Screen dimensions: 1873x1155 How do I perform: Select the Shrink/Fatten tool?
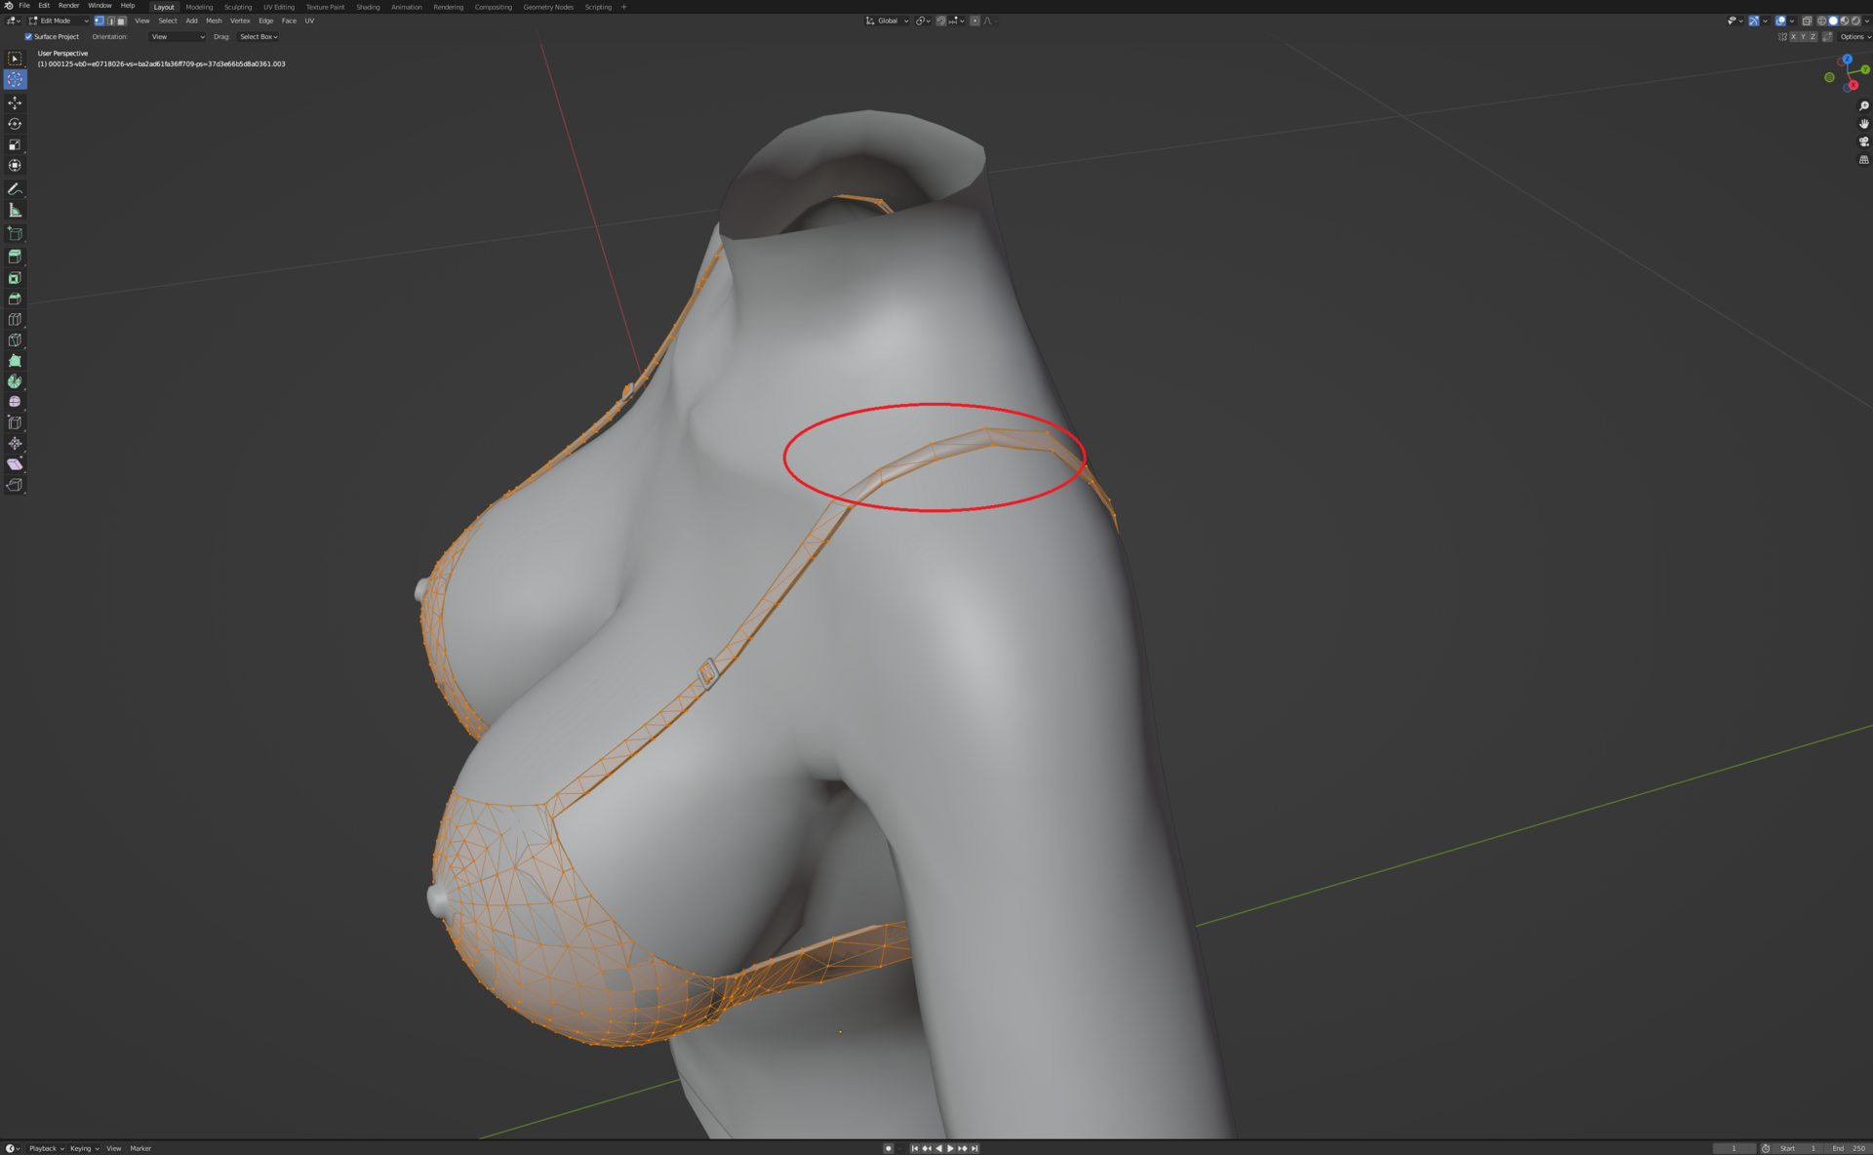point(15,444)
